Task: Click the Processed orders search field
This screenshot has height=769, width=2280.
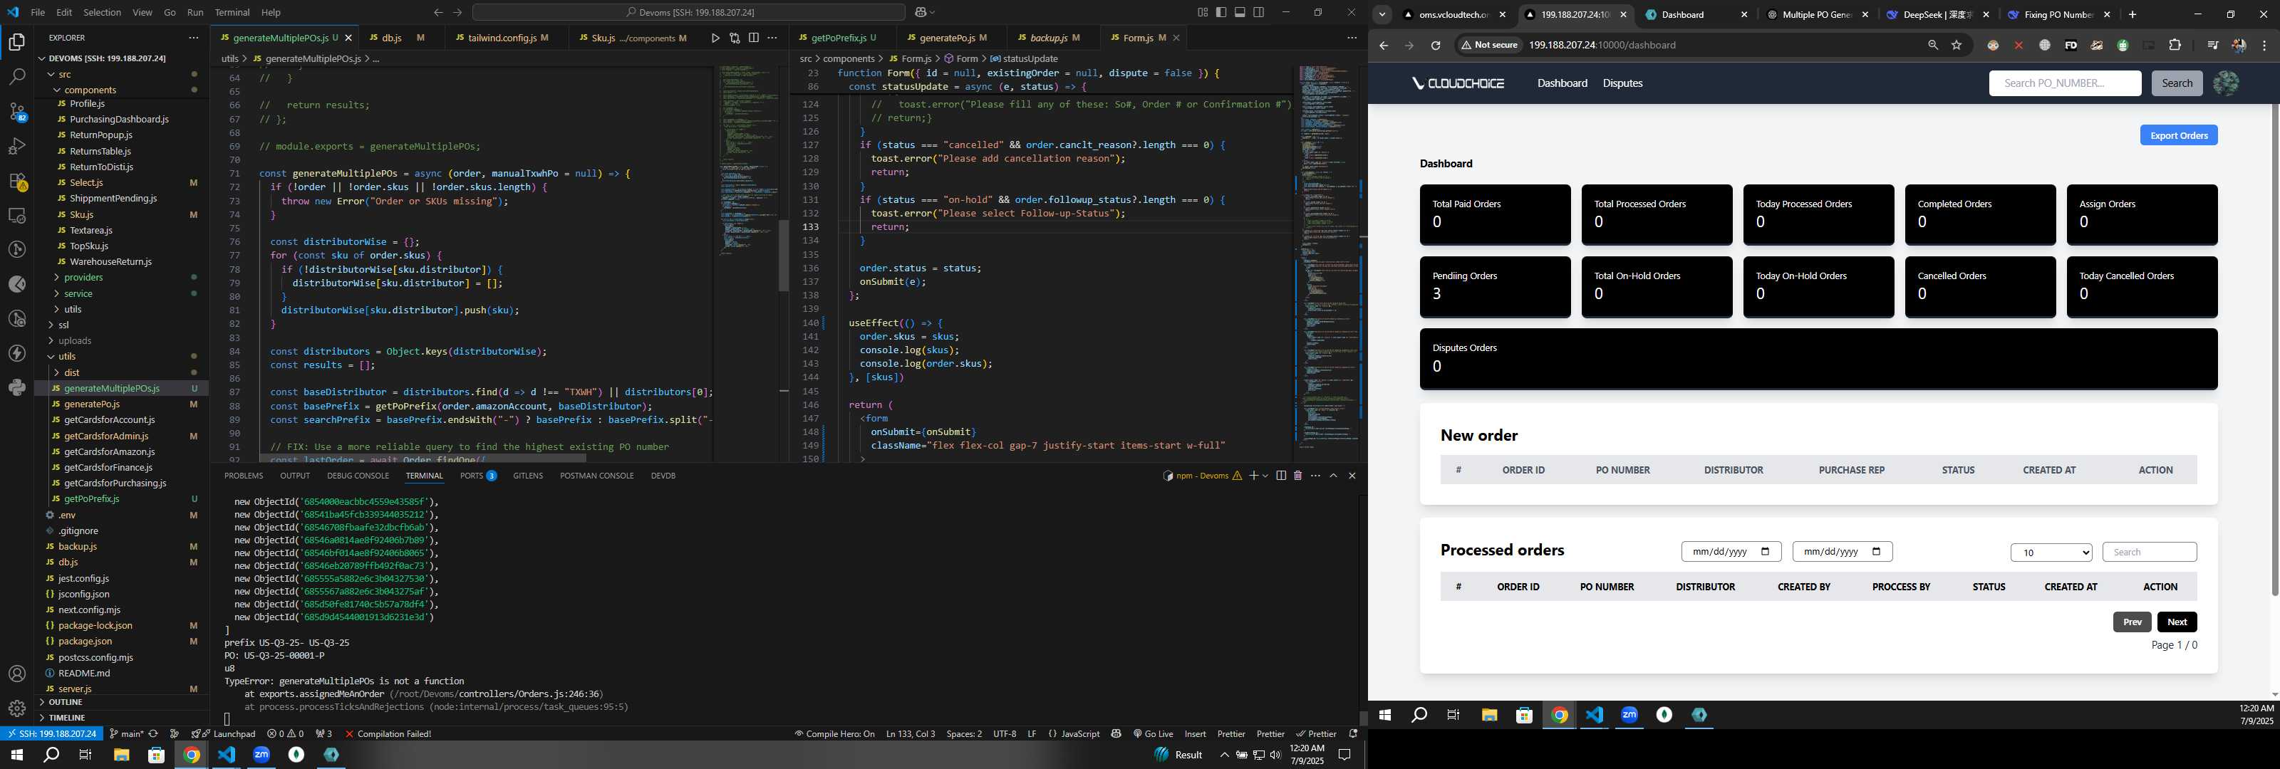Action: click(x=2149, y=553)
